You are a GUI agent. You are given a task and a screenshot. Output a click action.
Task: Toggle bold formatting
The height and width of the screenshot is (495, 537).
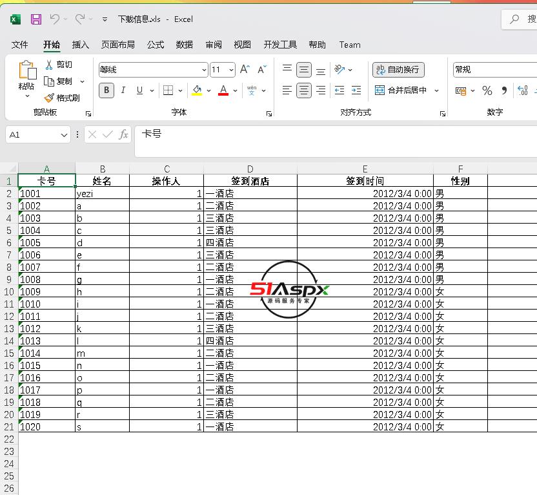(x=106, y=90)
